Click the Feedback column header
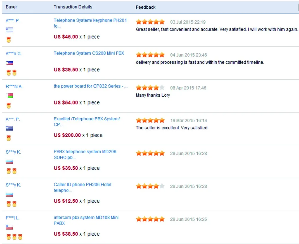299x244 pixels. point(146,7)
